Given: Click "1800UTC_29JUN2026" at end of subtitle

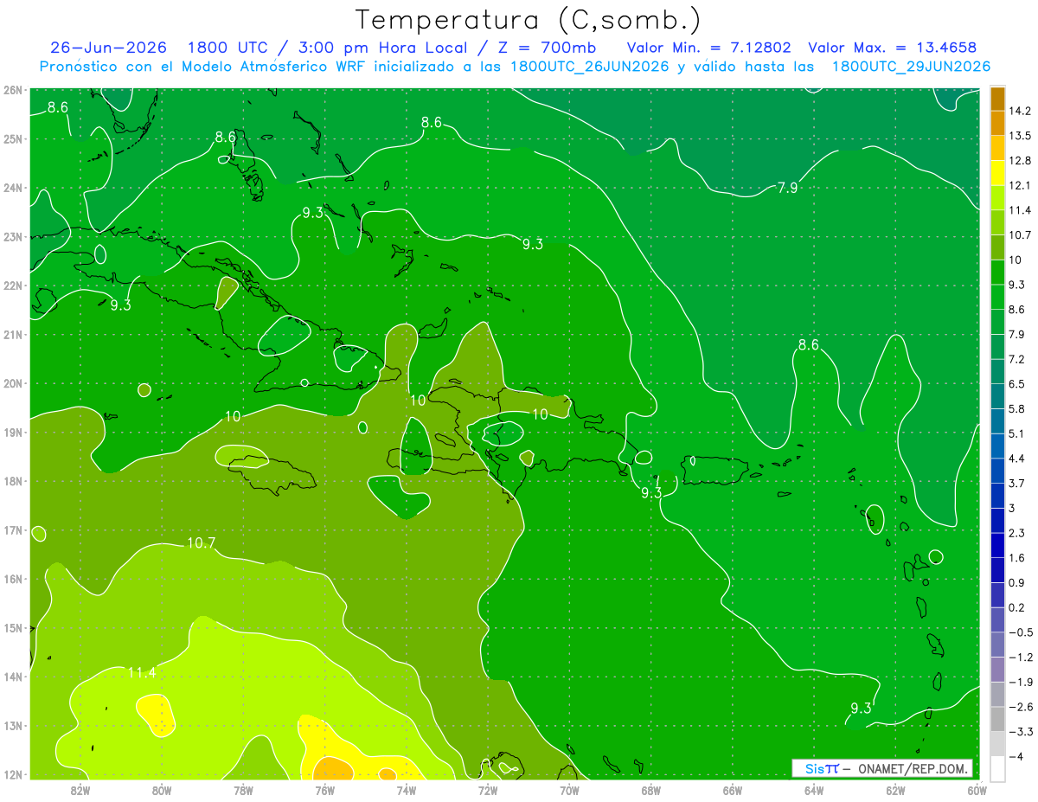Looking at the screenshot, I should 911,67.
